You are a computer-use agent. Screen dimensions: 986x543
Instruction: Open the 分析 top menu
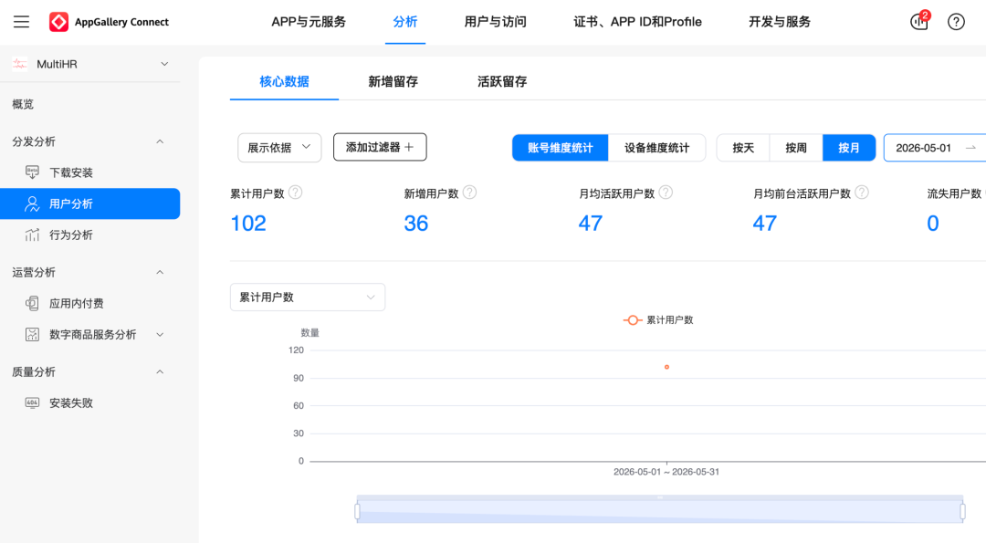pos(405,22)
